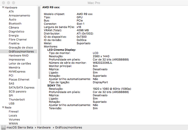This screenshot has width=188, height=130.
Task: Select Locais under Rede
Action: coord(13,115)
